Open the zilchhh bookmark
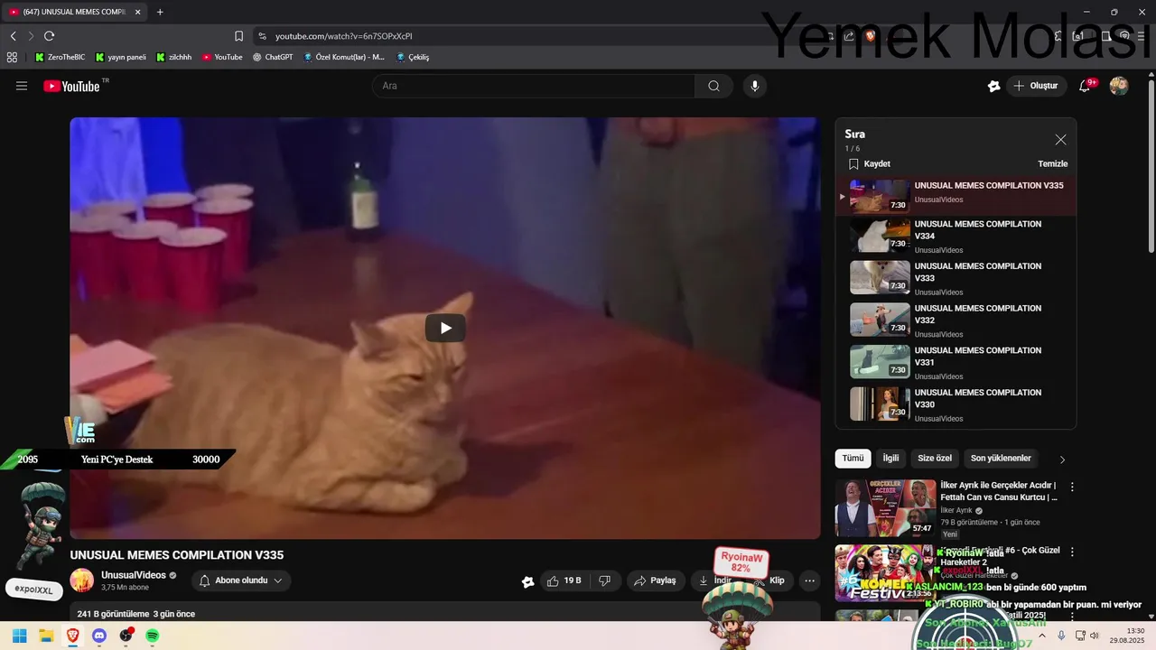This screenshot has width=1156, height=650. [173, 57]
